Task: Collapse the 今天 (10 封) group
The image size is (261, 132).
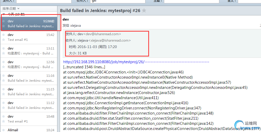Action: pyautogui.click(x=4, y=14)
